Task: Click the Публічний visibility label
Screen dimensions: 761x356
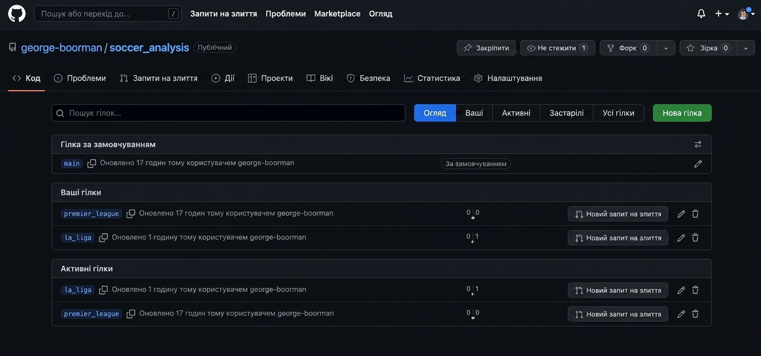Action: (215, 48)
